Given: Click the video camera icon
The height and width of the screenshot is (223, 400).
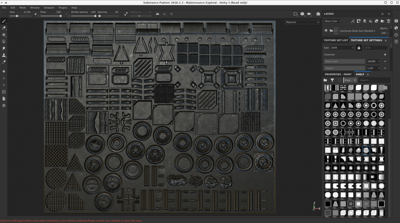Looking at the screenshot, I should [309, 14].
